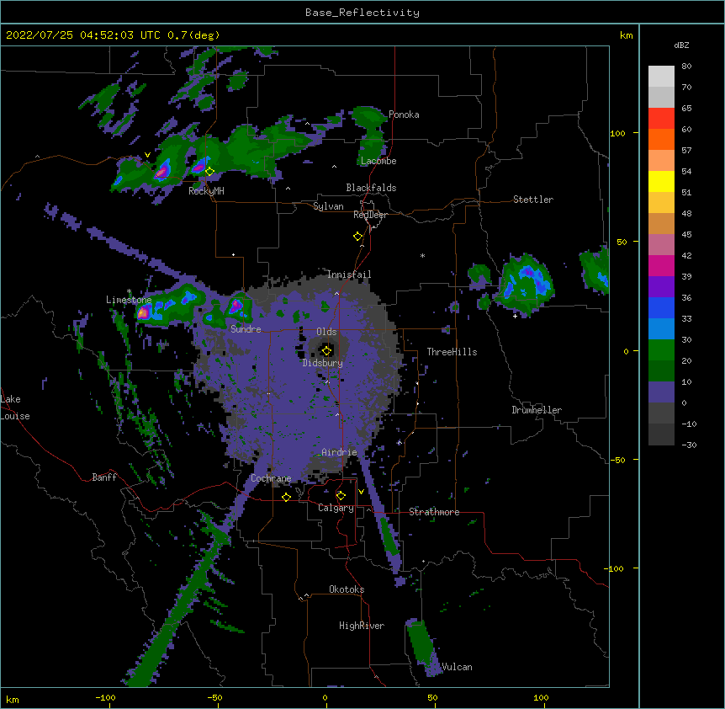Click the Ponoka label
This screenshot has height=709, width=725.
click(404, 115)
